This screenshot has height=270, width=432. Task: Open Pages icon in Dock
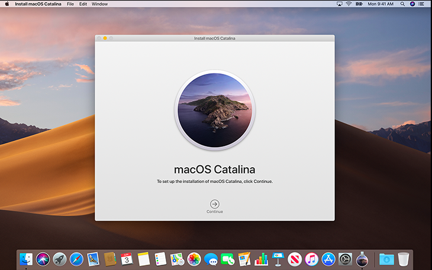(x=244, y=259)
